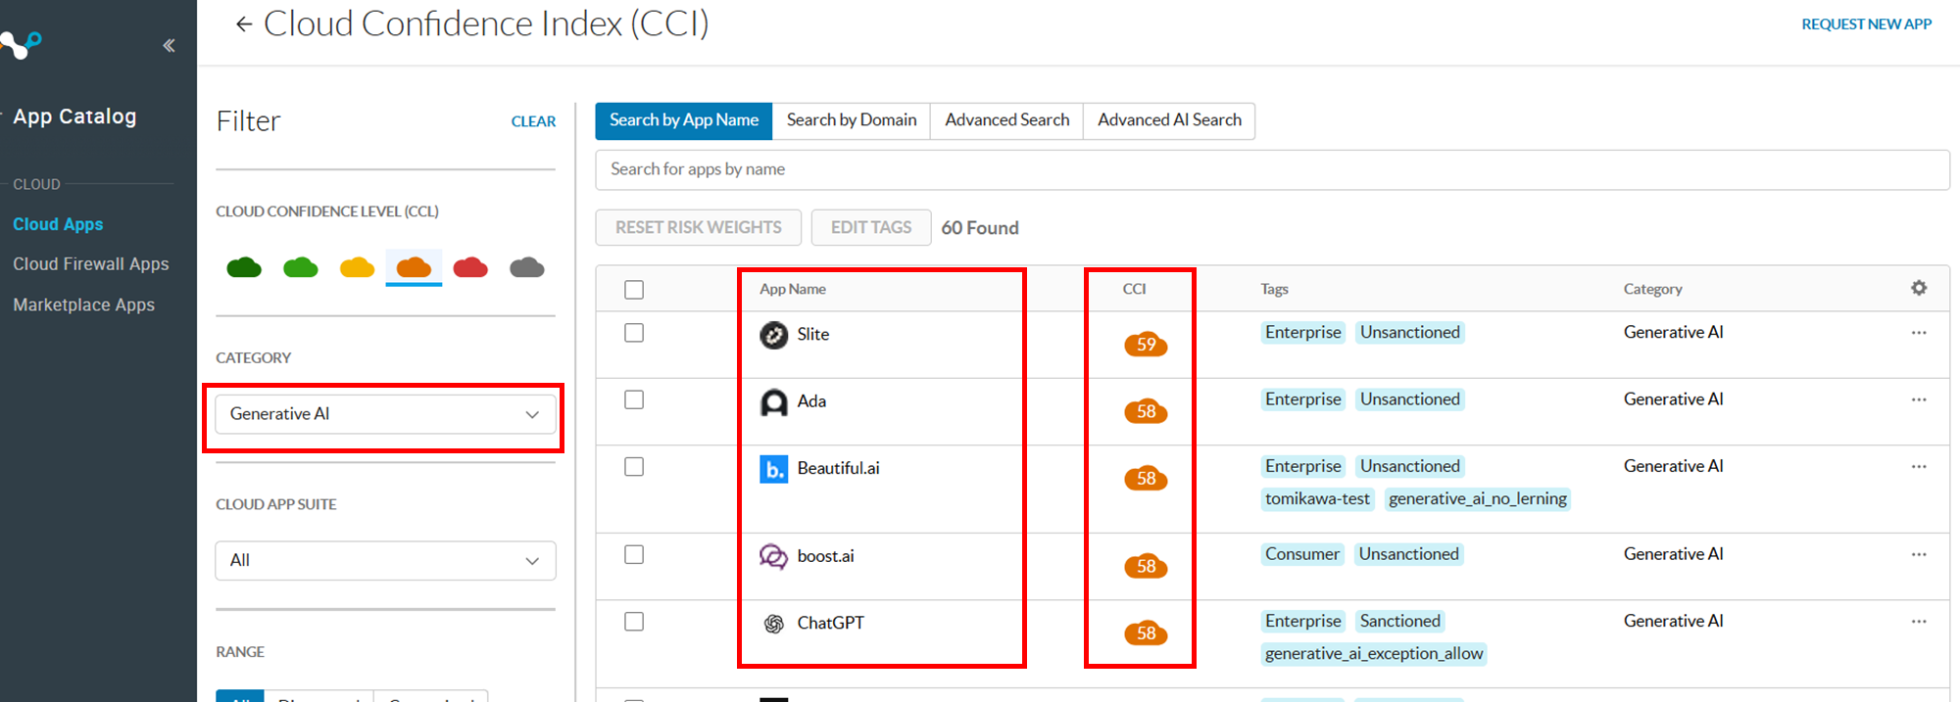
Task: Switch to Search by App Name tab
Action: pos(684,120)
